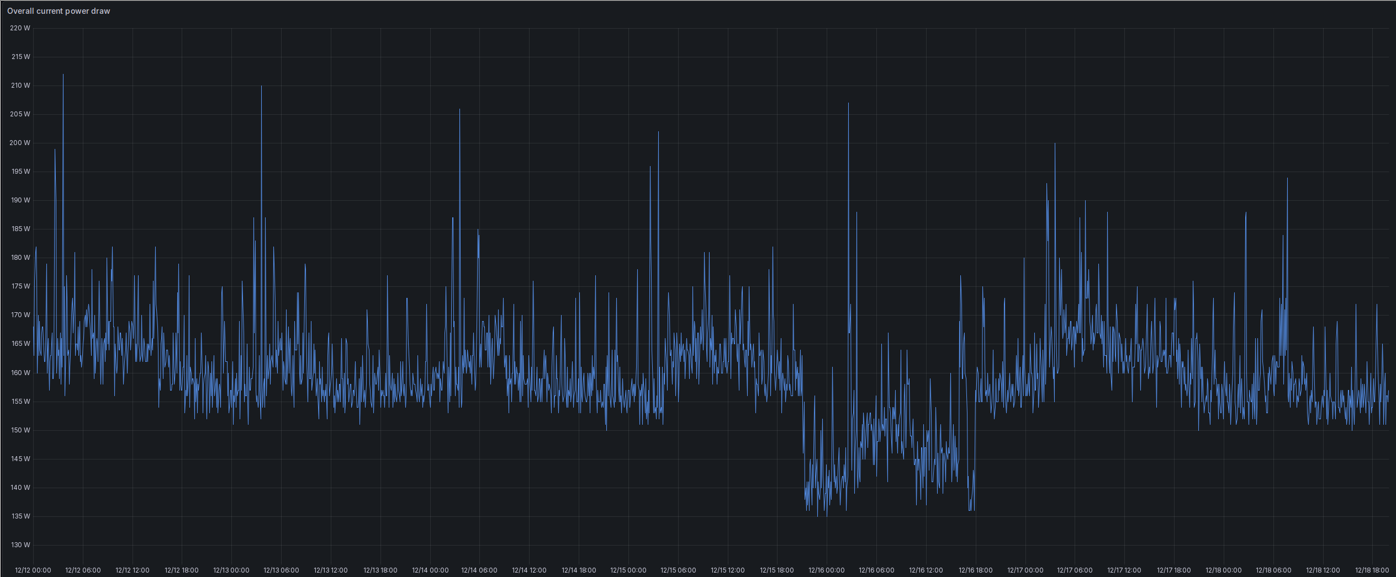This screenshot has height=577, width=1396.
Task: Click the 12/14 12:00 time label
Action: (529, 570)
